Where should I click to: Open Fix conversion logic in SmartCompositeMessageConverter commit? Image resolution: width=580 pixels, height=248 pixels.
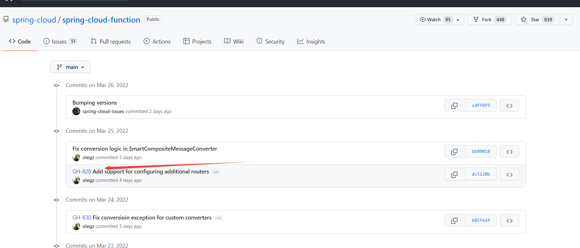click(145, 149)
